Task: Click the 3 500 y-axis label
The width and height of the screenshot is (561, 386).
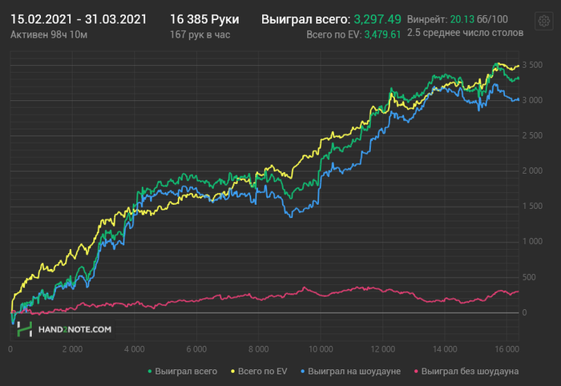Action: coord(532,65)
